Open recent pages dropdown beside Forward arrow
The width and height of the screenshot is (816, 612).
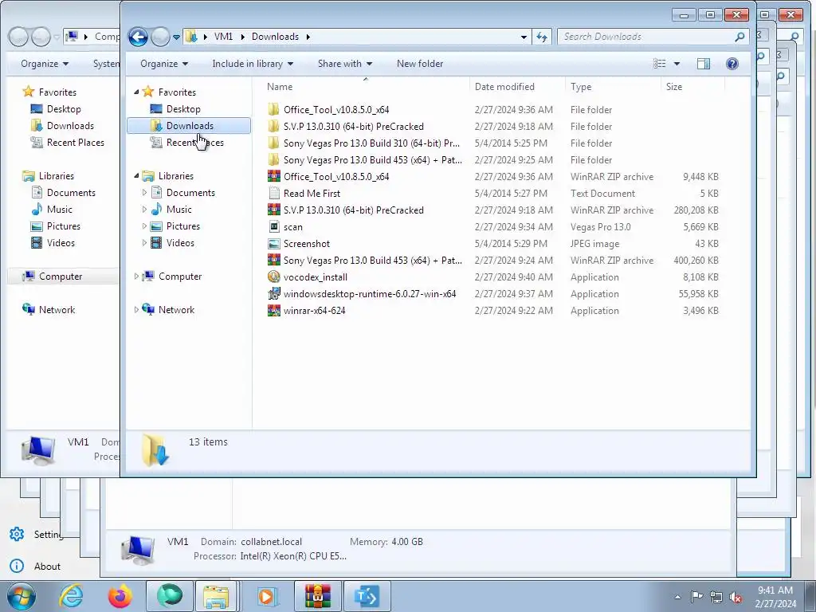[x=176, y=37]
